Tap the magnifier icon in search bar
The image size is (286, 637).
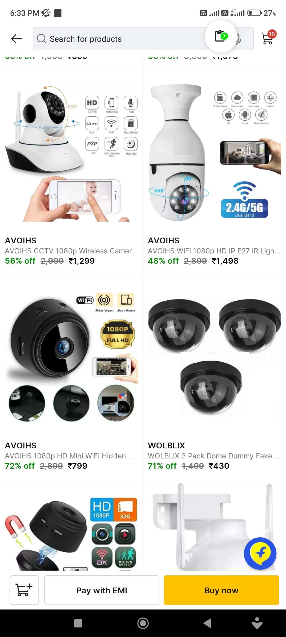(x=42, y=39)
